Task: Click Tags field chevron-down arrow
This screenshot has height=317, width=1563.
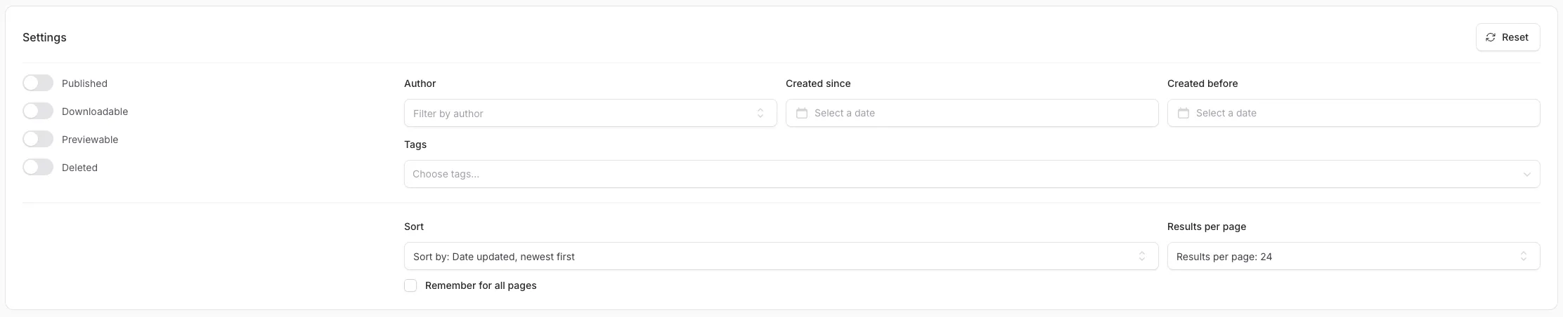Action: pos(1526,175)
